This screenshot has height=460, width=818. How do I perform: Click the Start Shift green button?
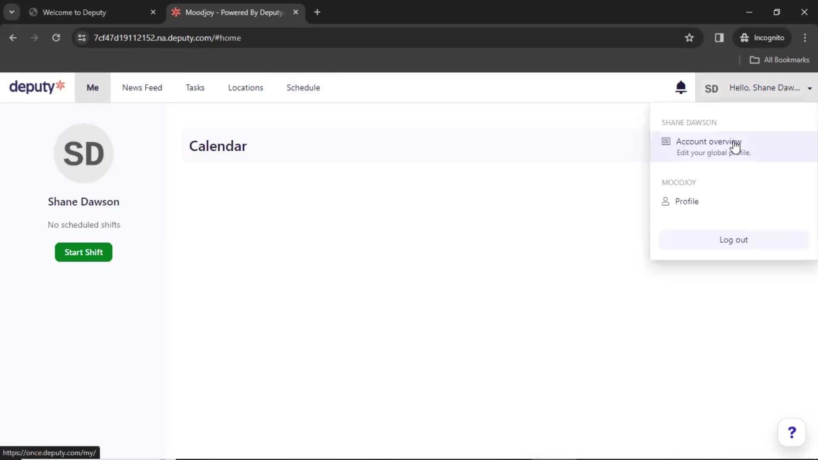[x=83, y=252]
